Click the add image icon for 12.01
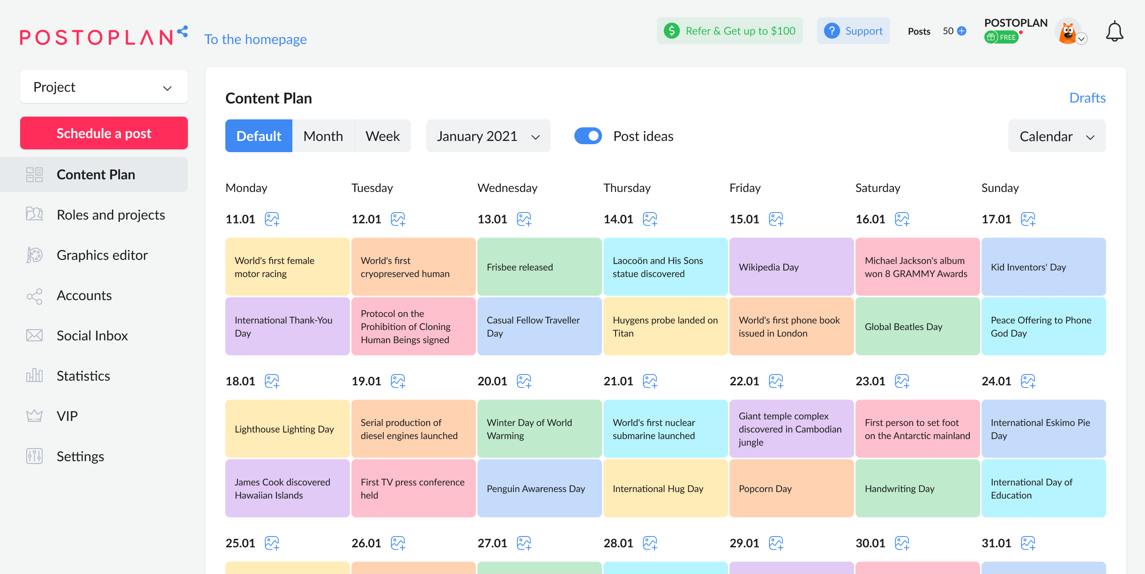The image size is (1145, 574). pos(398,219)
